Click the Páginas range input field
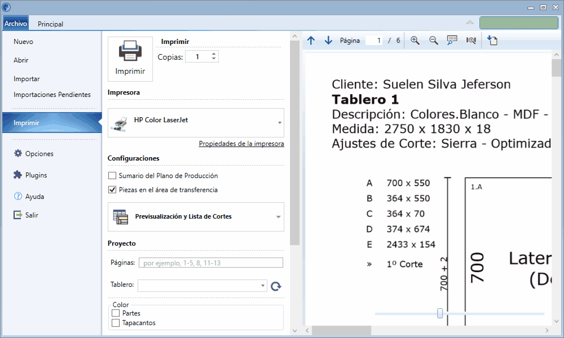Image resolution: width=564 pixels, height=338 pixels. click(211, 263)
